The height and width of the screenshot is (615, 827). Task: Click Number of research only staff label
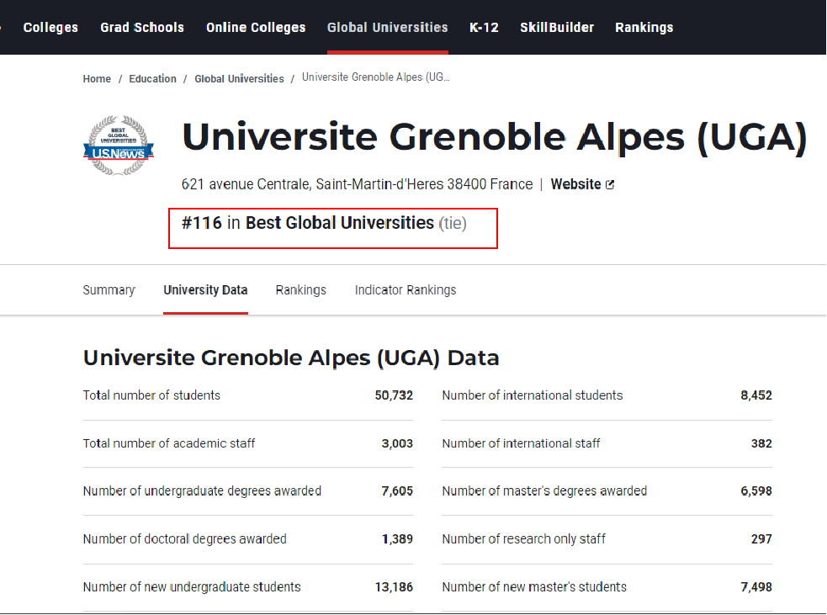(524, 539)
